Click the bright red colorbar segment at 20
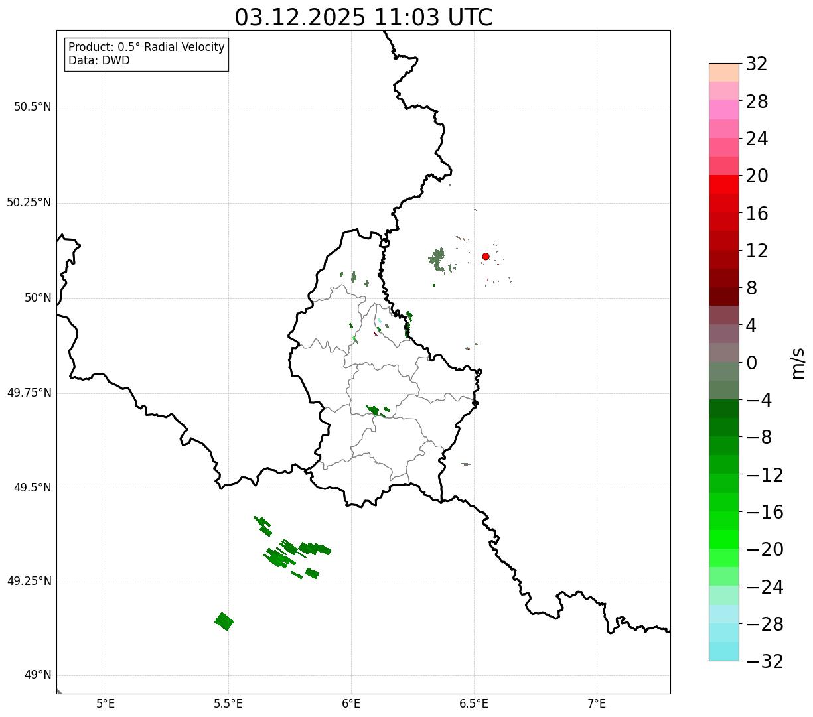The width and height of the screenshot is (813, 717). (723, 184)
